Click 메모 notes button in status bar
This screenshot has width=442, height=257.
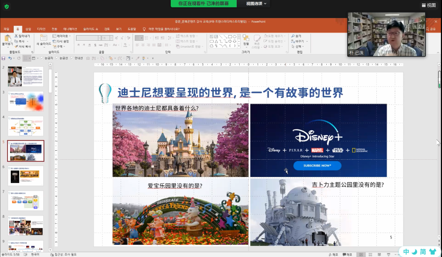coord(333,254)
